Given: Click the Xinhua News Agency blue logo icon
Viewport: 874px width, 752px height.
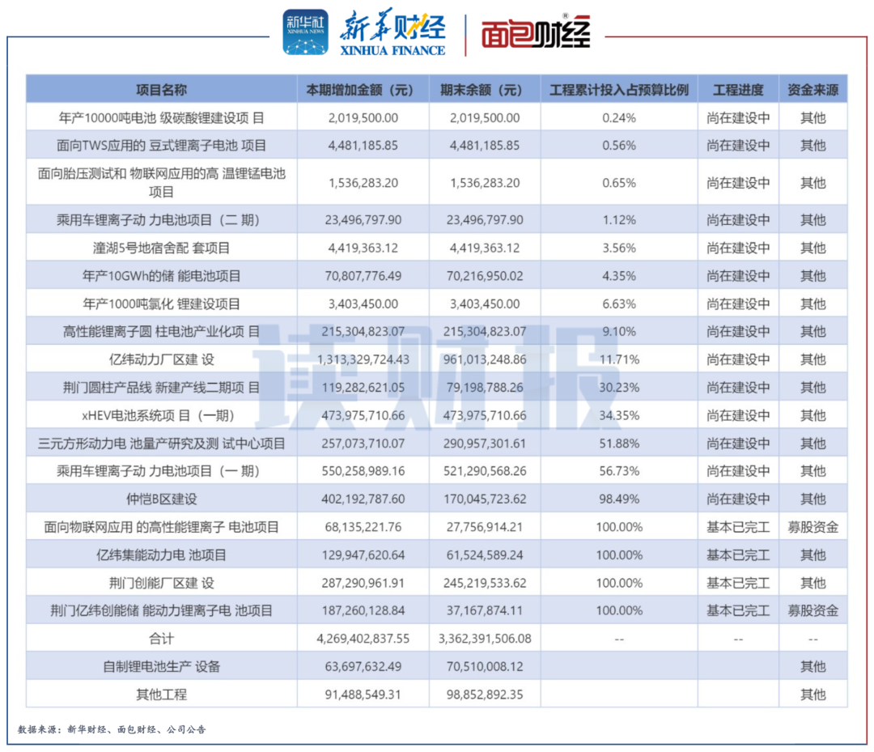Looking at the screenshot, I should (305, 32).
